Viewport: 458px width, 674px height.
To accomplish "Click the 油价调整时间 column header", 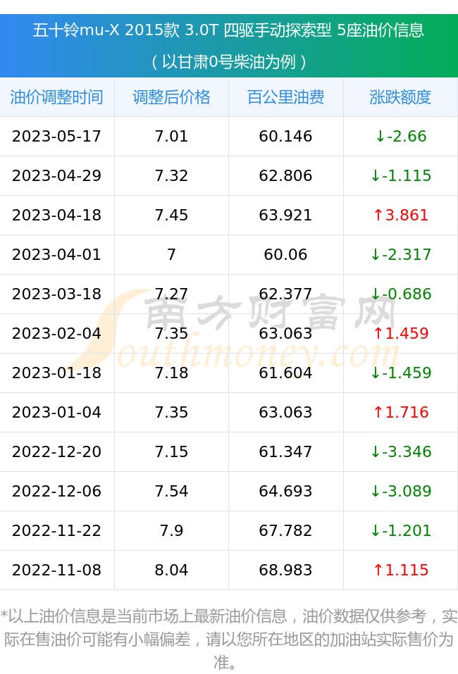I will pos(57,97).
